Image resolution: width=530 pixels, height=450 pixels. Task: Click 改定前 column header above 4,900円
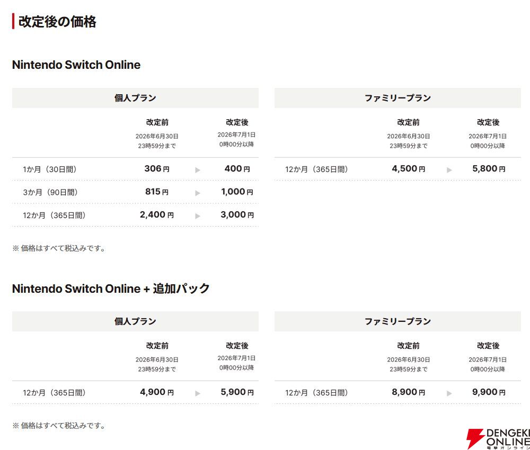pos(157,346)
